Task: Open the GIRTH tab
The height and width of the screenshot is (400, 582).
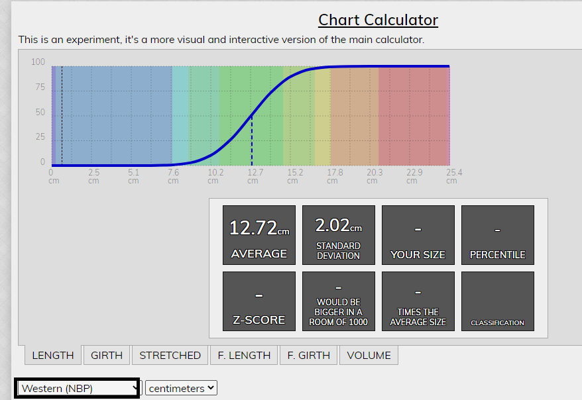Action: 107,355
